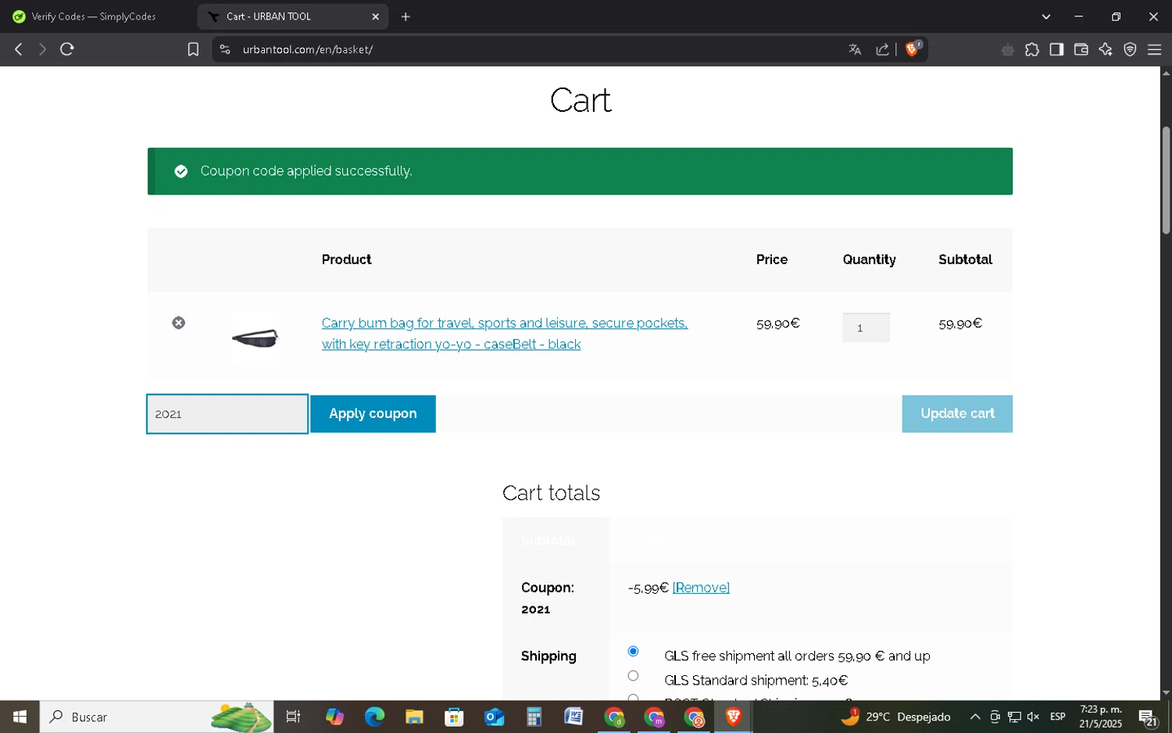Change the ESP input language

[x=1058, y=717]
